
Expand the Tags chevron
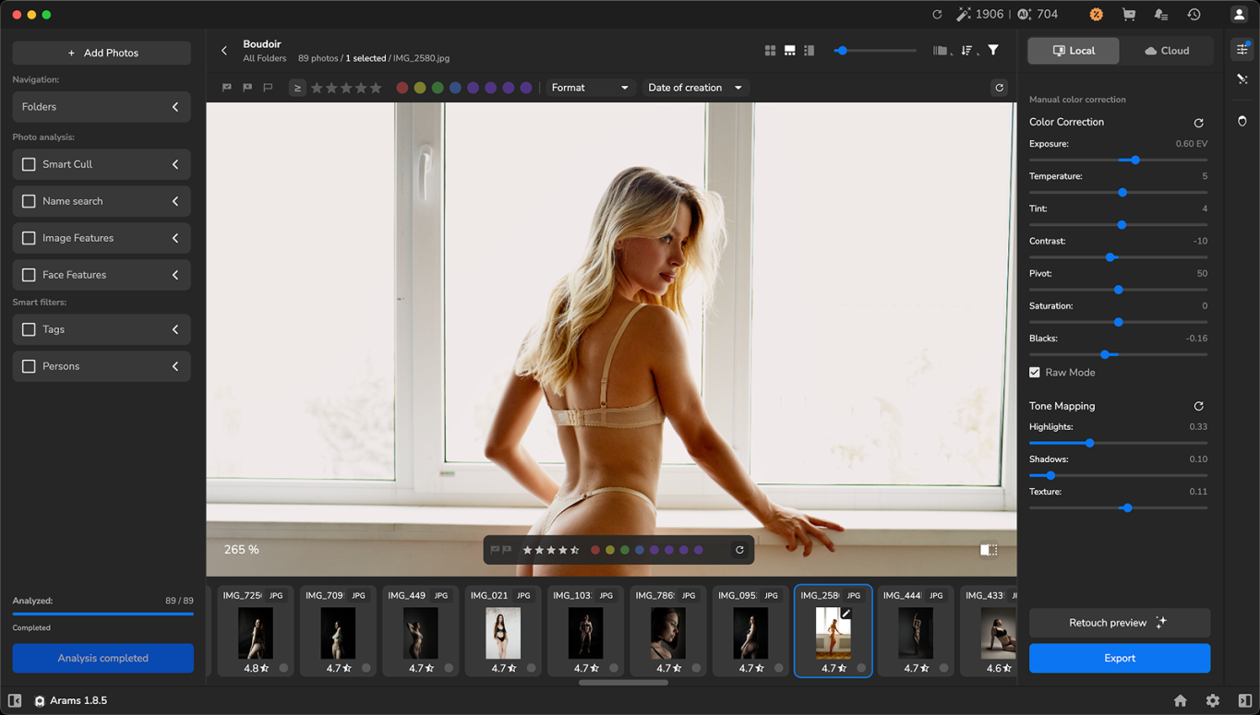(x=175, y=329)
